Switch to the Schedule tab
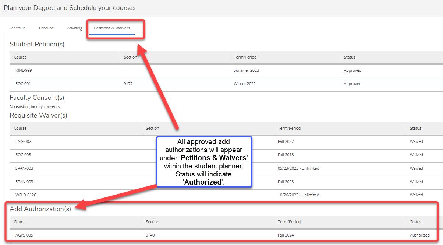This screenshot has height=245, width=443. (17, 28)
